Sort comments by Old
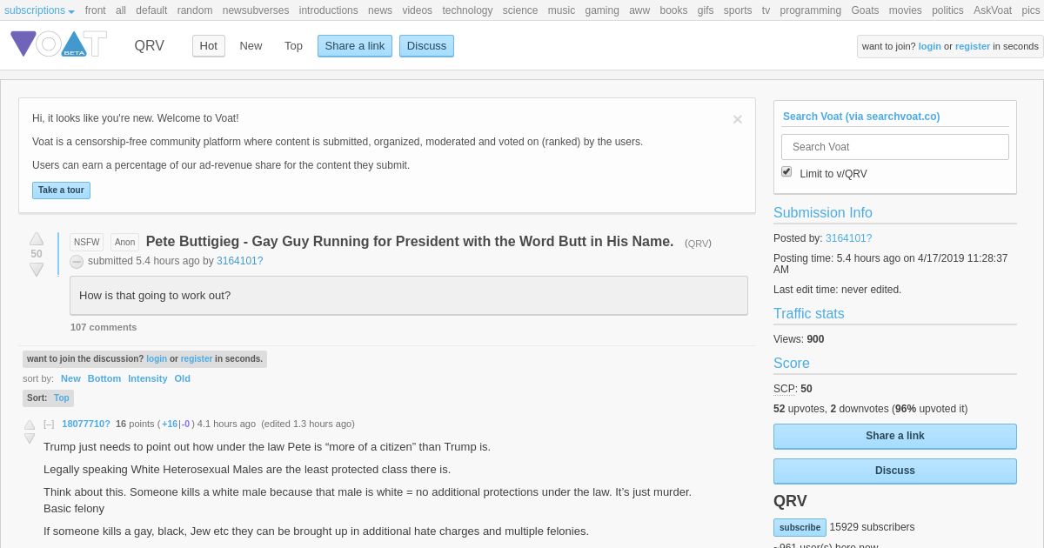Screen dimensions: 1044x548 [x=182, y=378]
